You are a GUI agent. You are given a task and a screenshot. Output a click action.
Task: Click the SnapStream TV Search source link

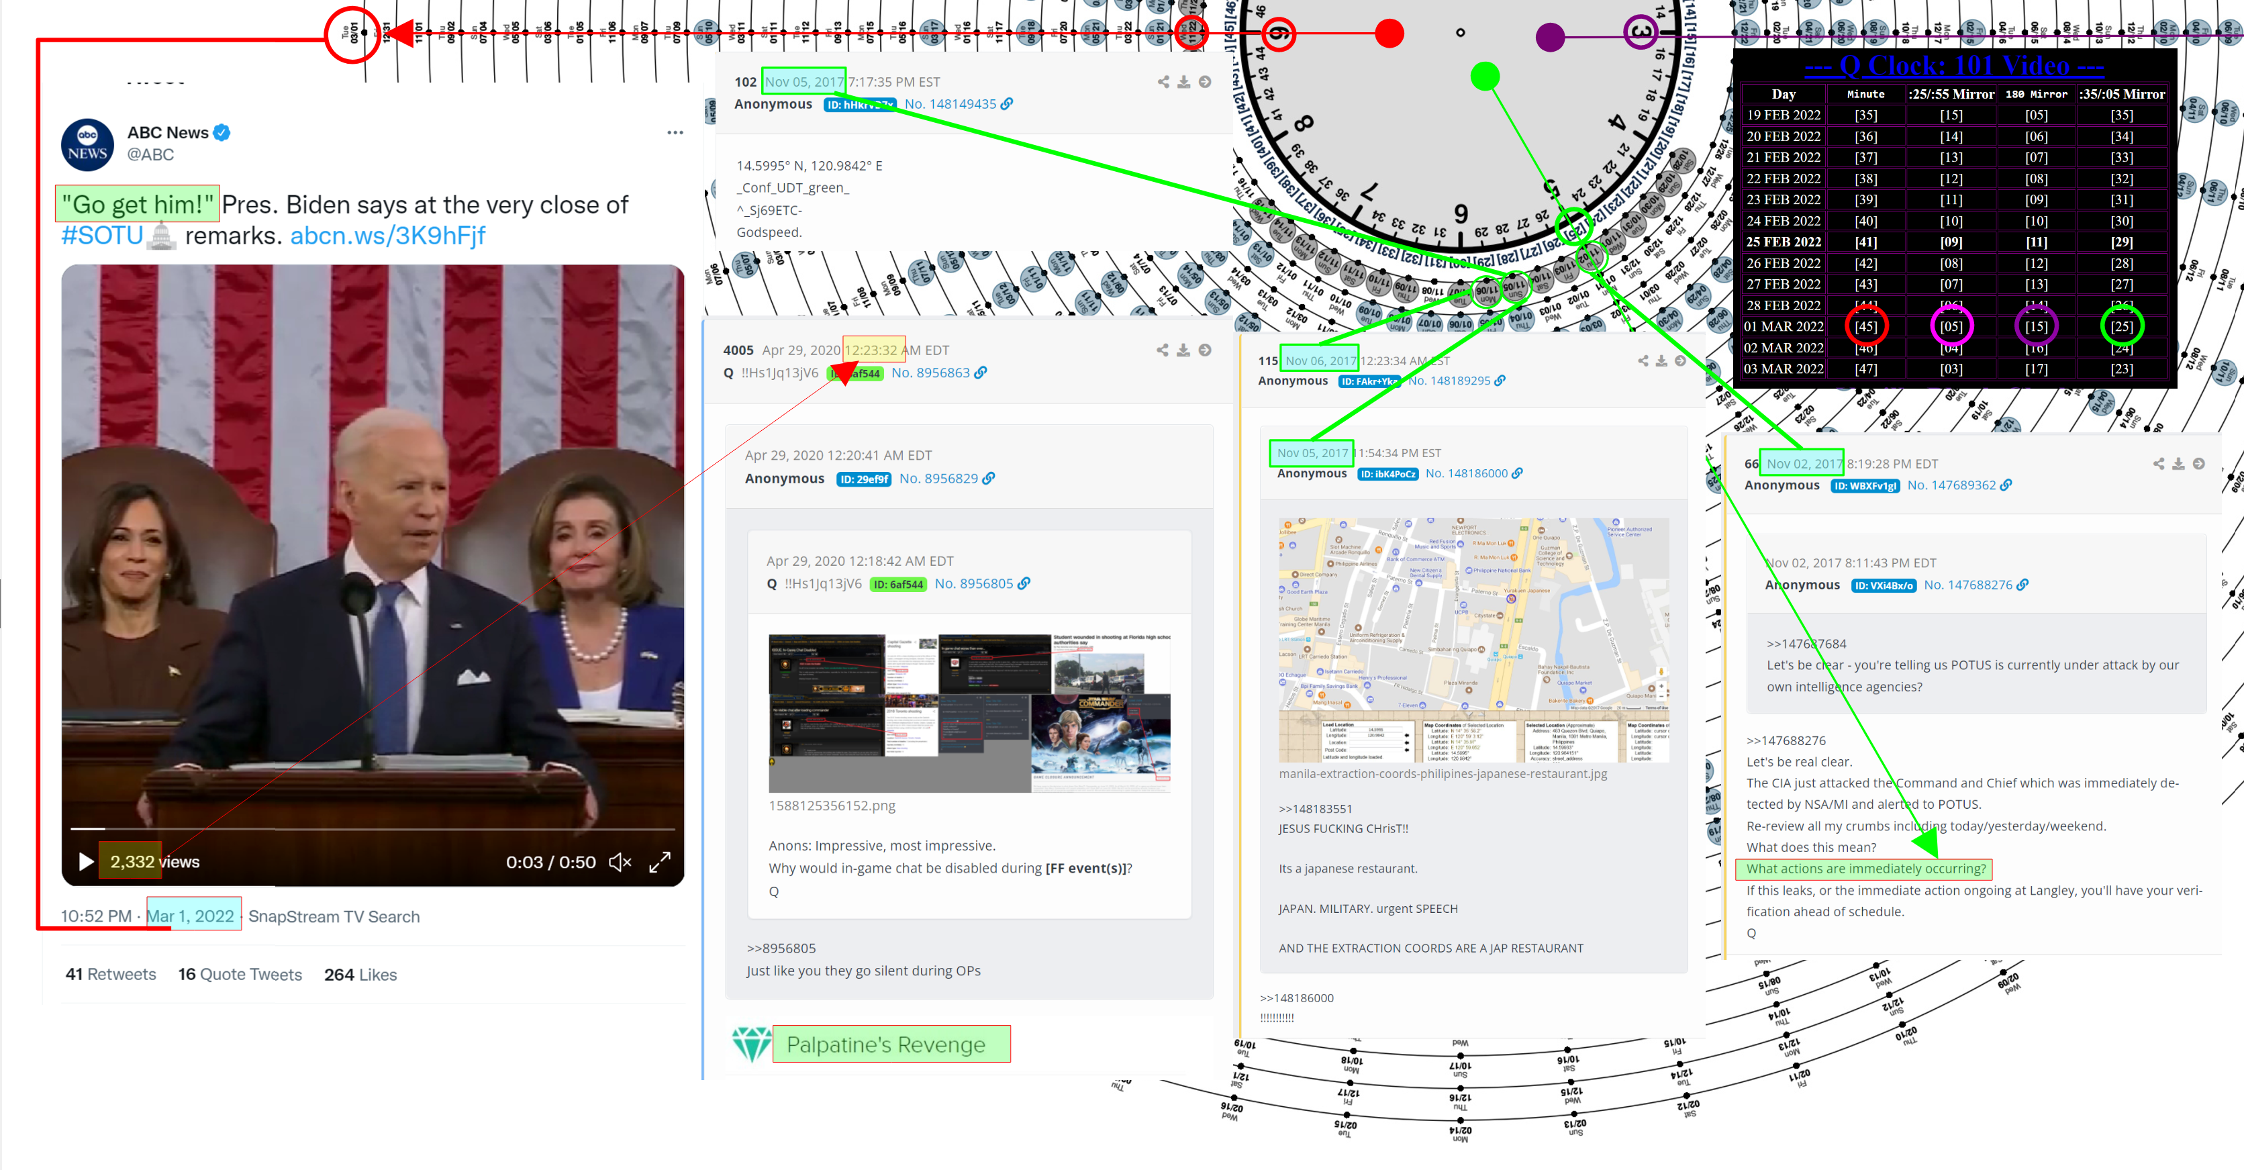tap(334, 916)
